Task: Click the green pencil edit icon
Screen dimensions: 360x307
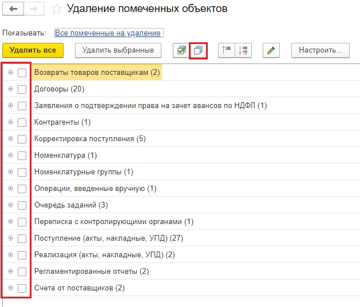Action: (x=271, y=50)
